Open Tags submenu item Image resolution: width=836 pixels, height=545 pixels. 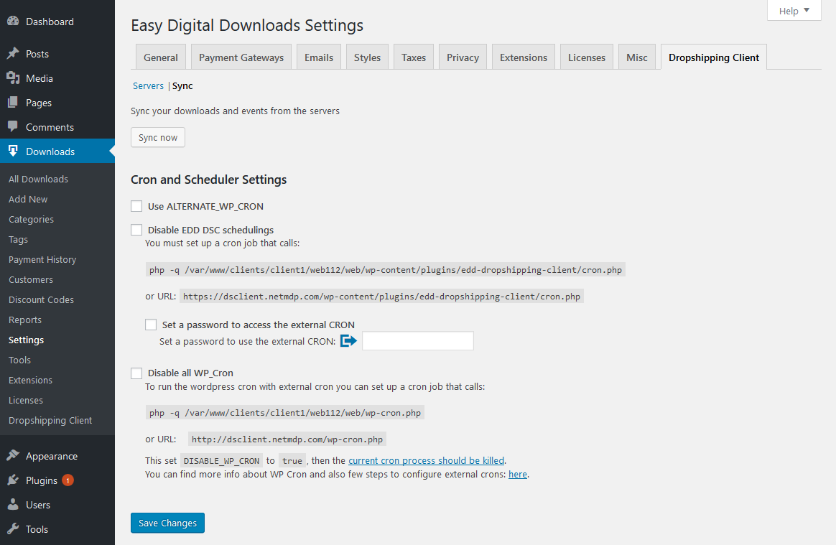pyautogui.click(x=18, y=239)
